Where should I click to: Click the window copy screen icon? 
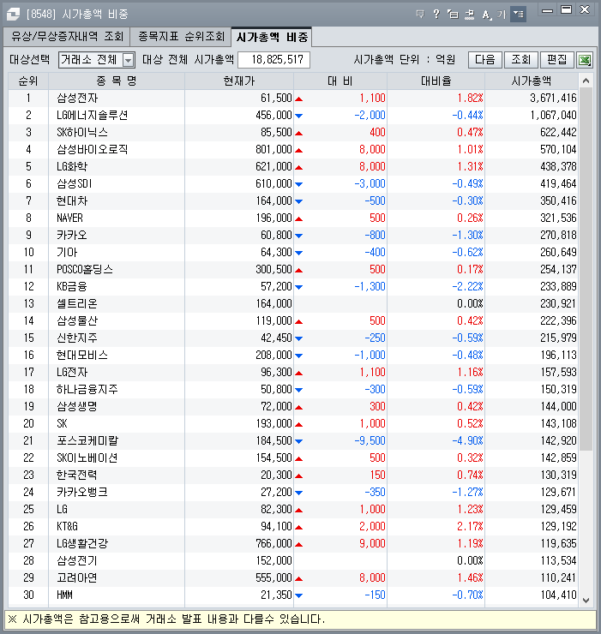pyautogui.click(x=453, y=15)
